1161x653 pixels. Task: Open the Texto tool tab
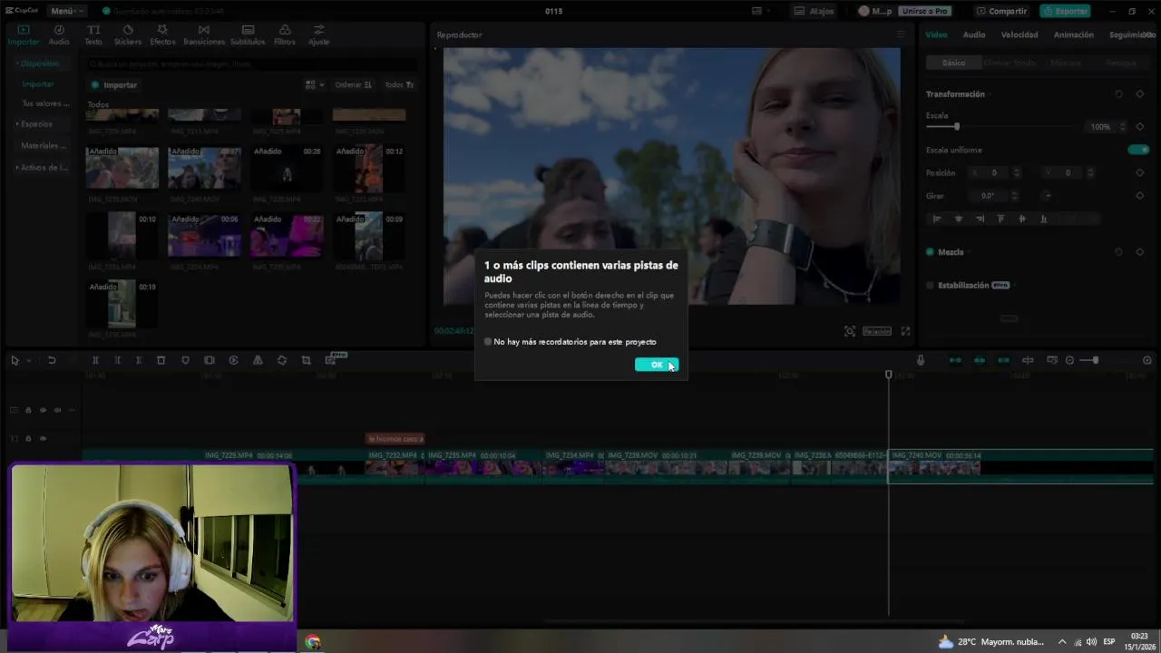coord(93,35)
